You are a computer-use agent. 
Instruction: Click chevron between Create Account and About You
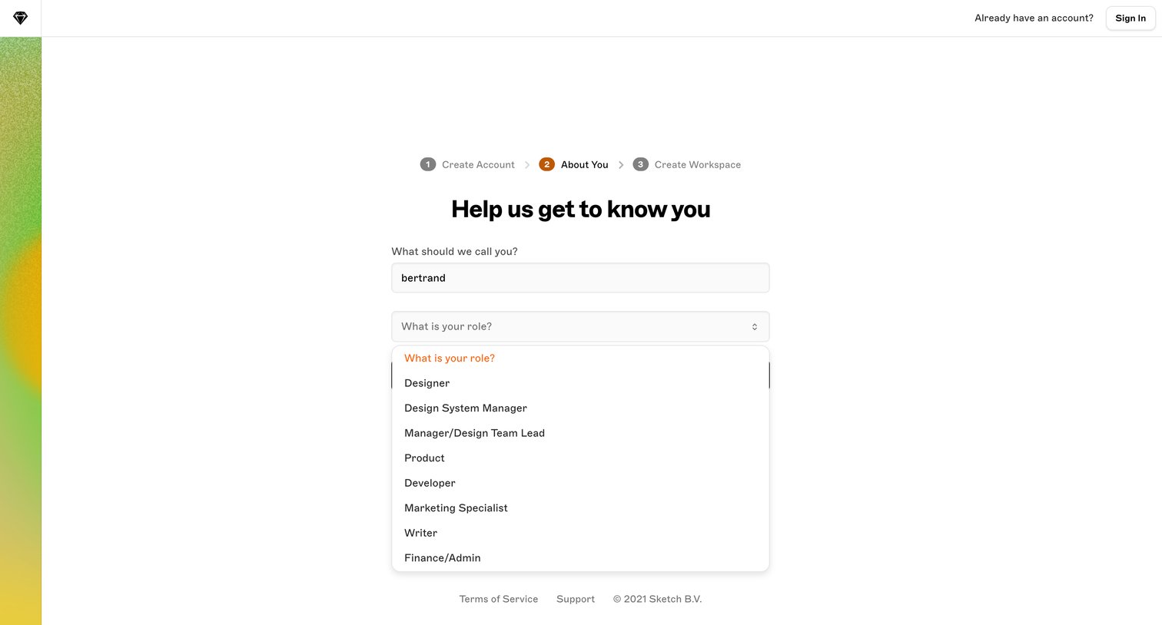coord(527,165)
